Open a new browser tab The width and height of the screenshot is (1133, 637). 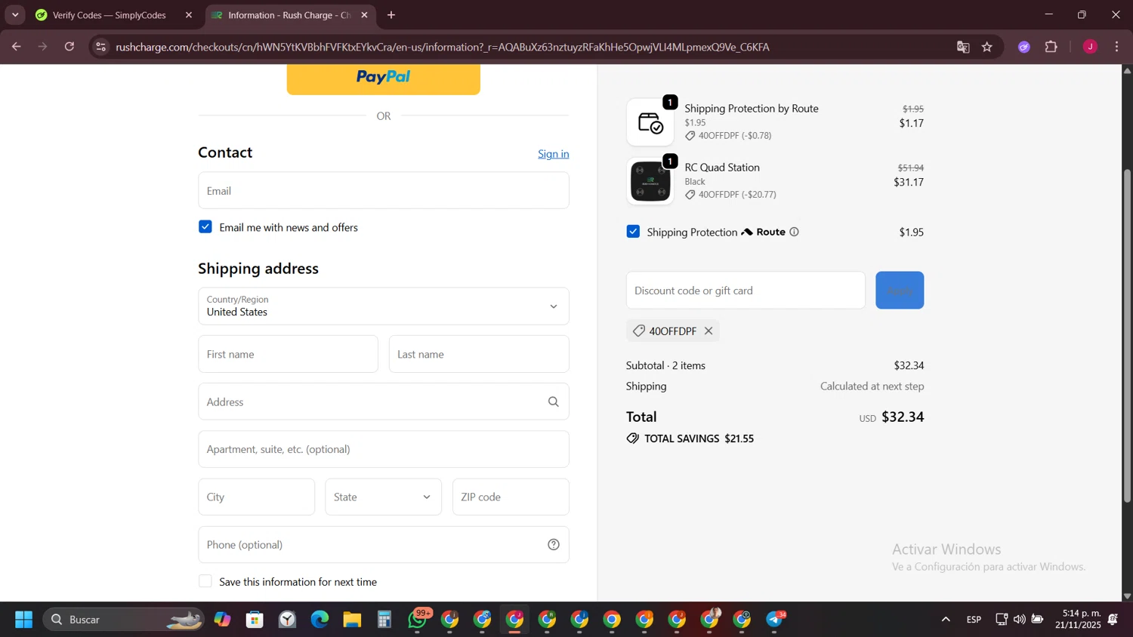[391, 15]
